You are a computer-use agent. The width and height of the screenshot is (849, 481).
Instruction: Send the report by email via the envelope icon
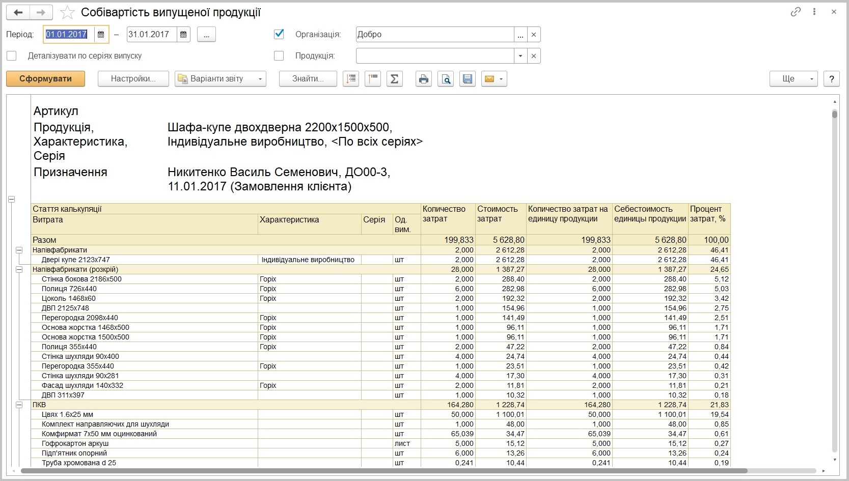494,79
